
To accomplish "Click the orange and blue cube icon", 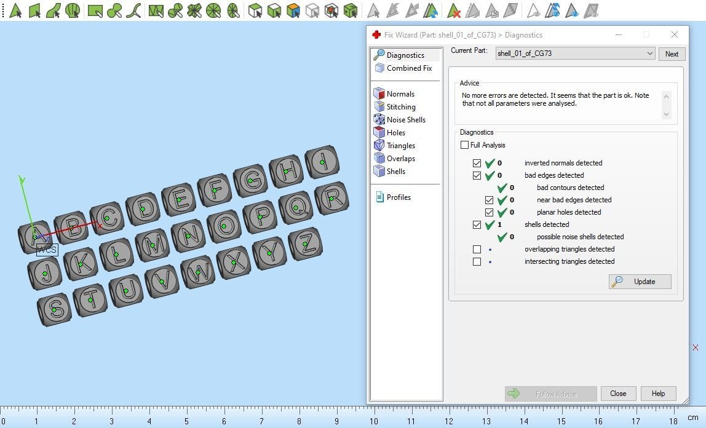I will pos(293,10).
